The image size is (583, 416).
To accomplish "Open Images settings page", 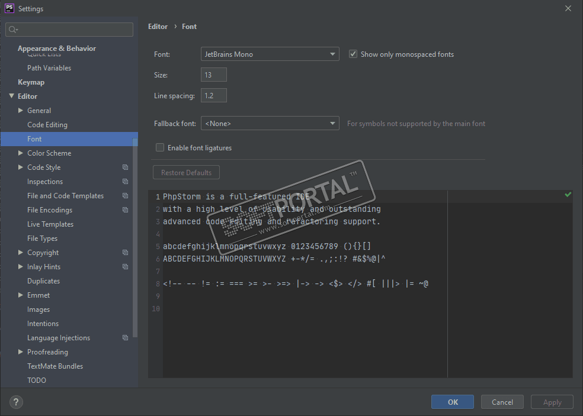I will 39,309.
